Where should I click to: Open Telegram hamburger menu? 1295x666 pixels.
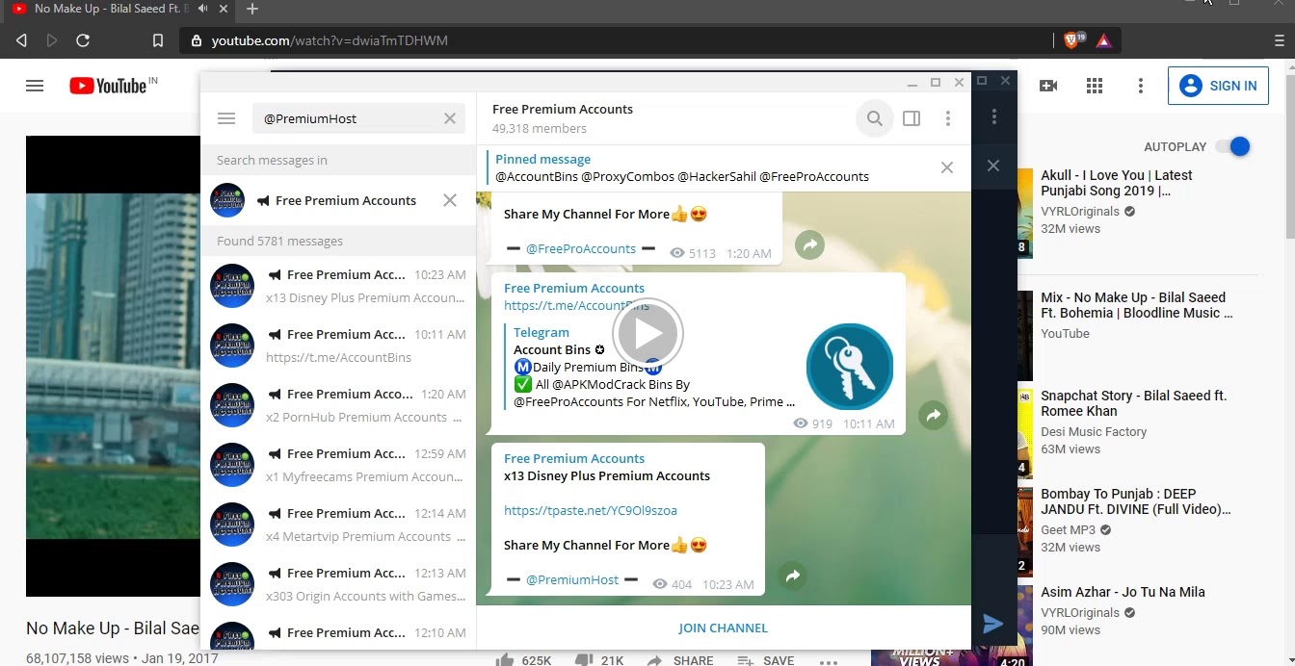tap(226, 118)
